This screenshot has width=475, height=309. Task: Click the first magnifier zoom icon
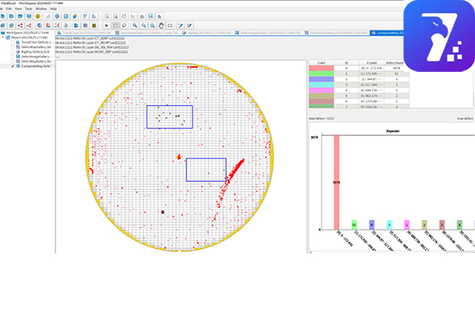point(135,25)
